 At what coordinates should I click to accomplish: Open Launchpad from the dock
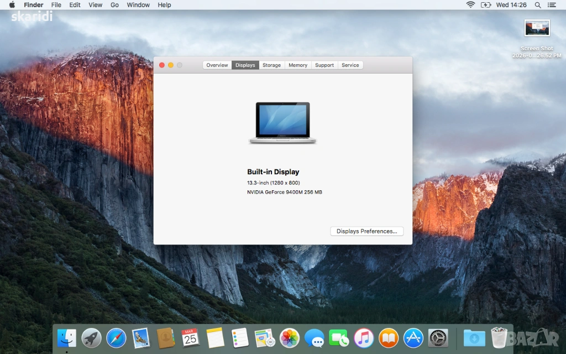[91, 337]
